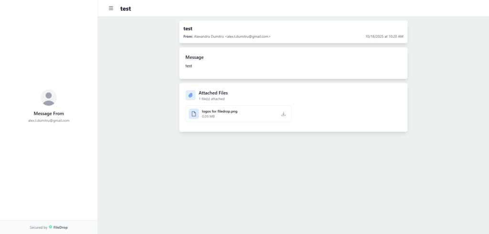
Task: Click the '1 file(s) attached' label
Action: pyautogui.click(x=212, y=99)
